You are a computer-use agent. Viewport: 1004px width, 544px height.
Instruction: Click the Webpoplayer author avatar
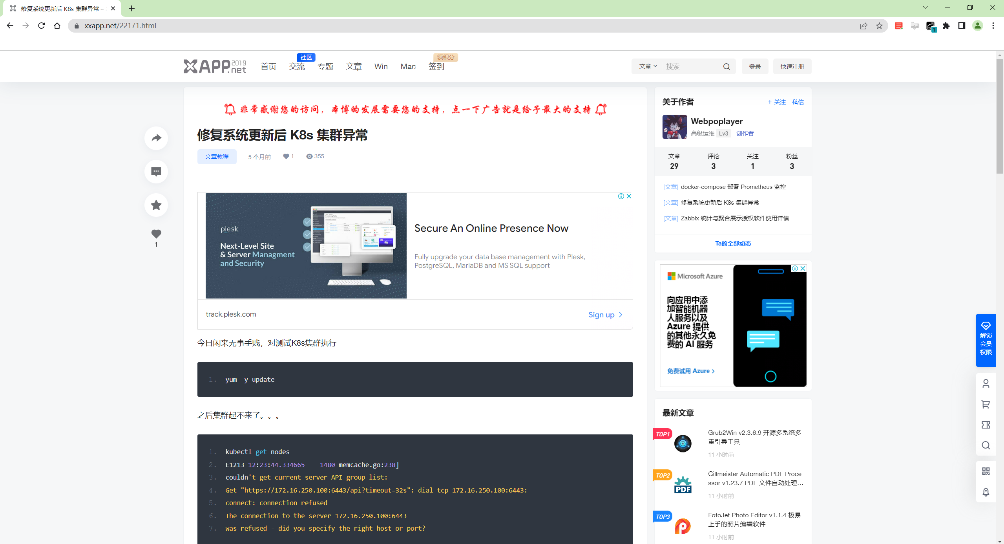click(675, 126)
